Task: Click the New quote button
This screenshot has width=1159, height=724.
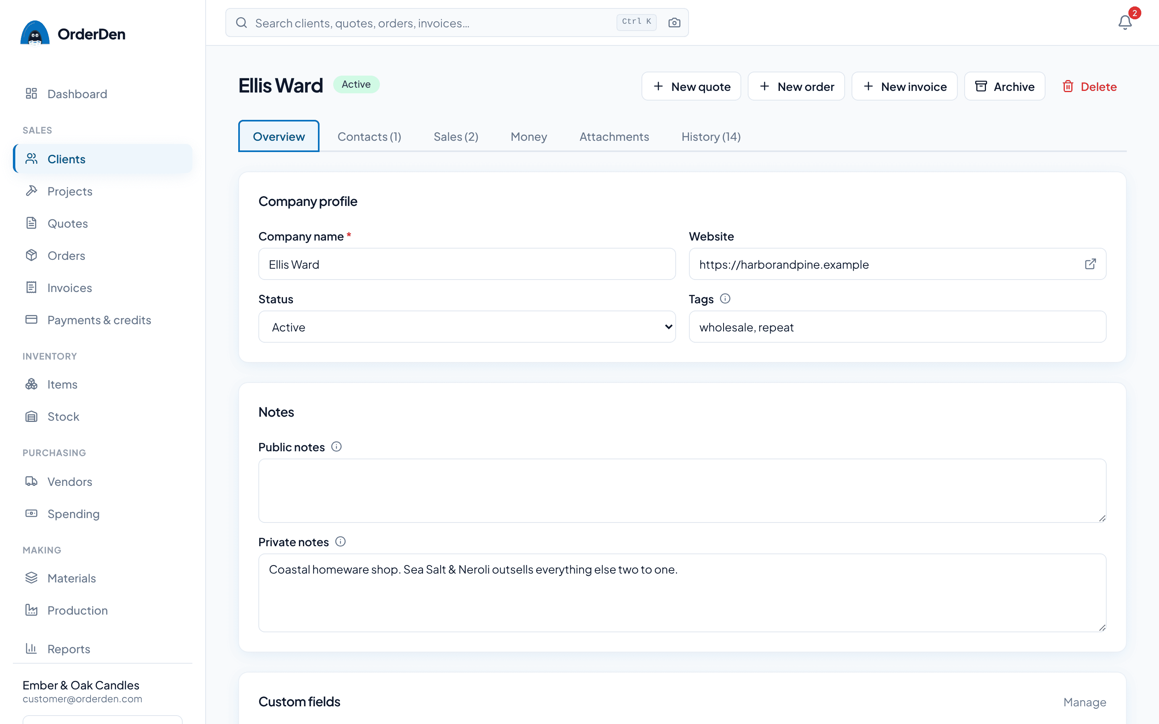Action: [x=691, y=86]
